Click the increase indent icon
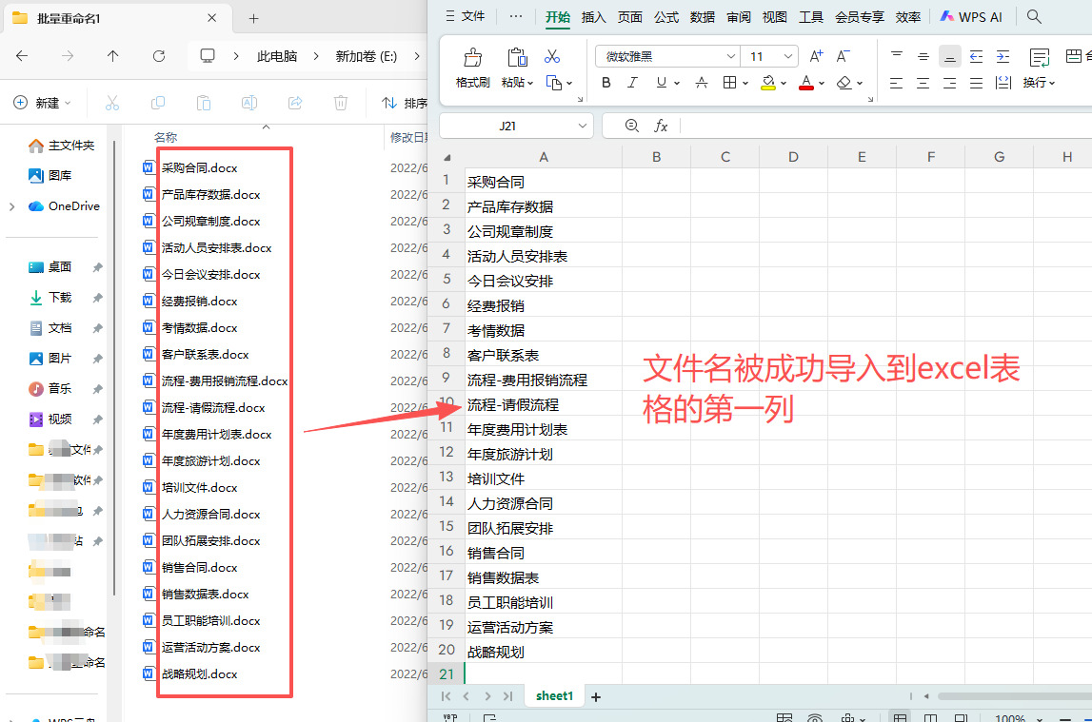The width and height of the screenshot is (1092, 722). click(1003, 56)
